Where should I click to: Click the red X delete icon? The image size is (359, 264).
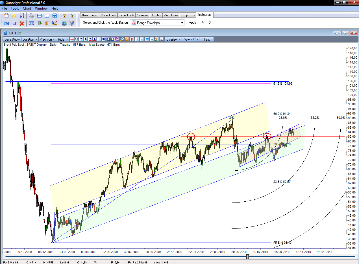22,23
